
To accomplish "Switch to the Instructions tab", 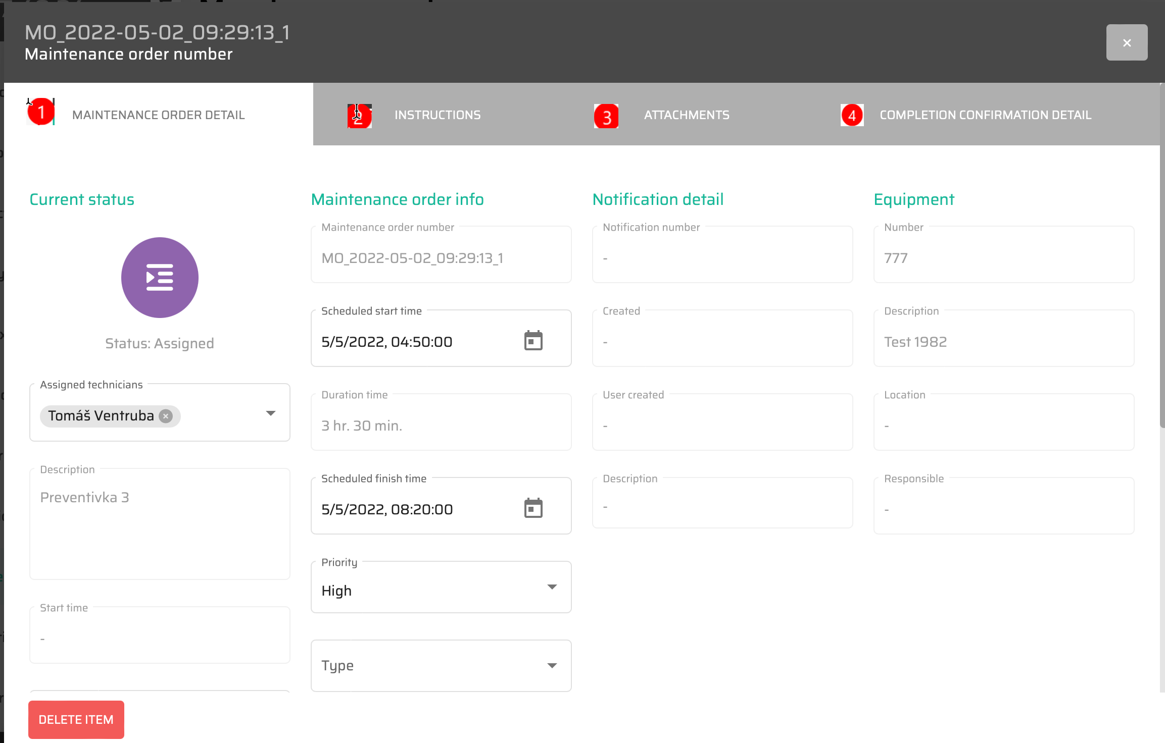I will click(438, 115).
